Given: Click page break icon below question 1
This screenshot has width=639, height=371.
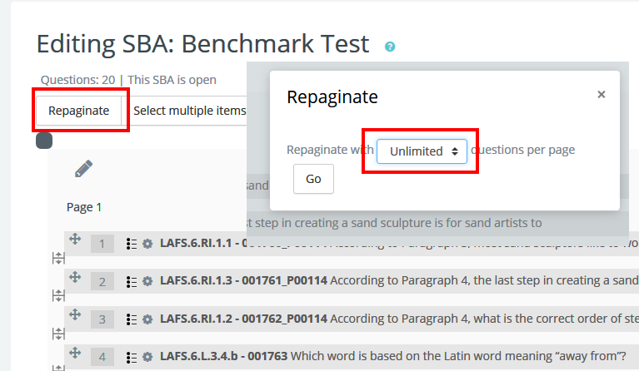Looking at the screenshot, I should (58, 259).
